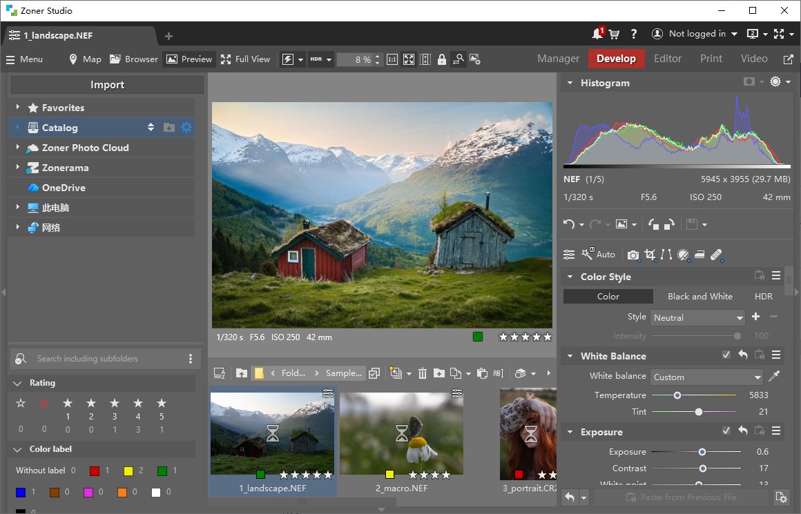Click the fit-to-screen zoom icon
Viewport: 801px width, 514px height.
point(409,60)
